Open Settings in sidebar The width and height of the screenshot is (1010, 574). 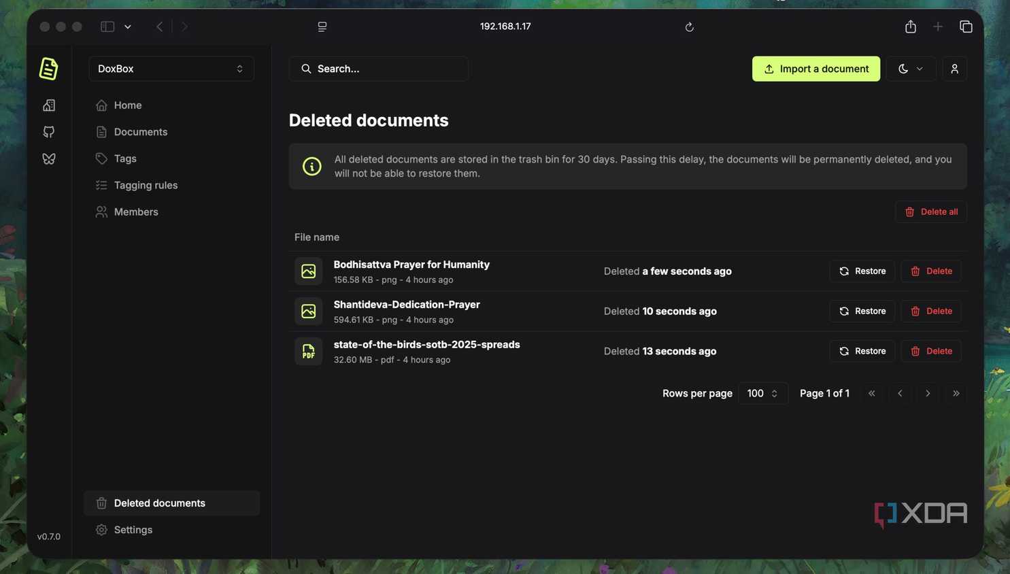pos(171,530)
